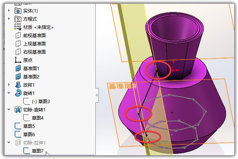Click the 原点 origin icon
The image size is (238, 159).
tap(18, 60)
